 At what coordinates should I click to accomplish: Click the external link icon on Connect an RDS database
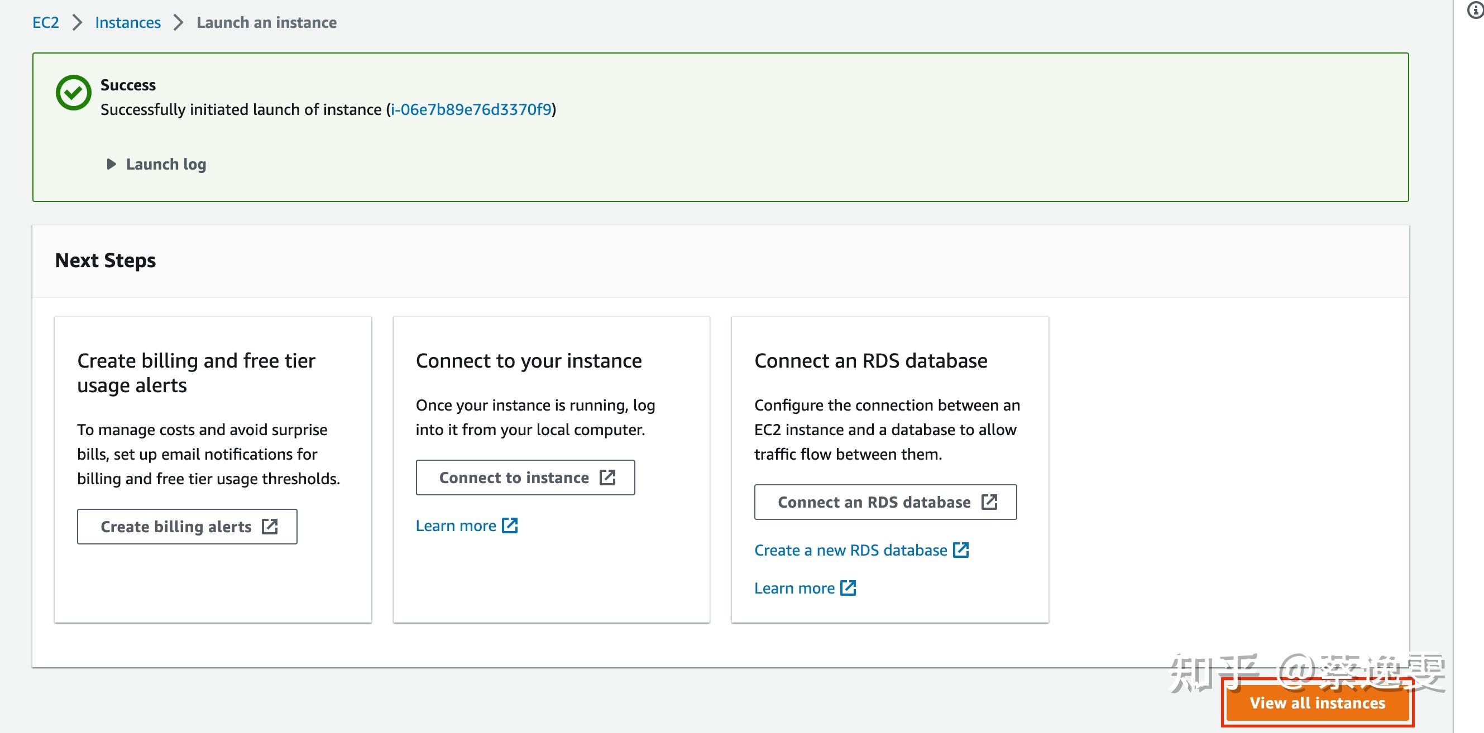pyautogui.click(x=991, y=501)
